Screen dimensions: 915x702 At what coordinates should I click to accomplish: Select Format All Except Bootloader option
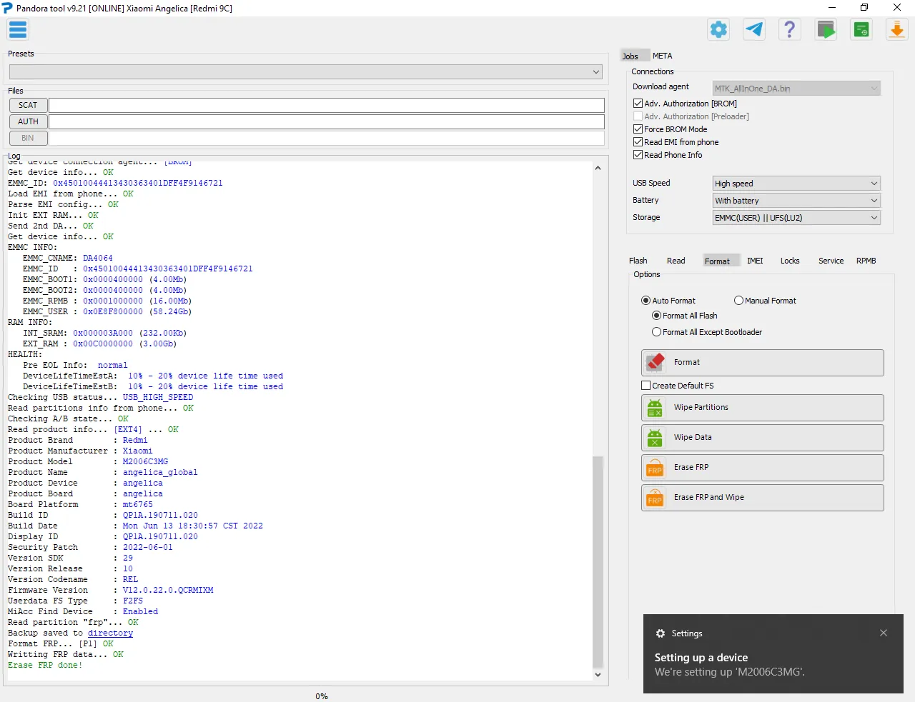[x=656, y=332]
